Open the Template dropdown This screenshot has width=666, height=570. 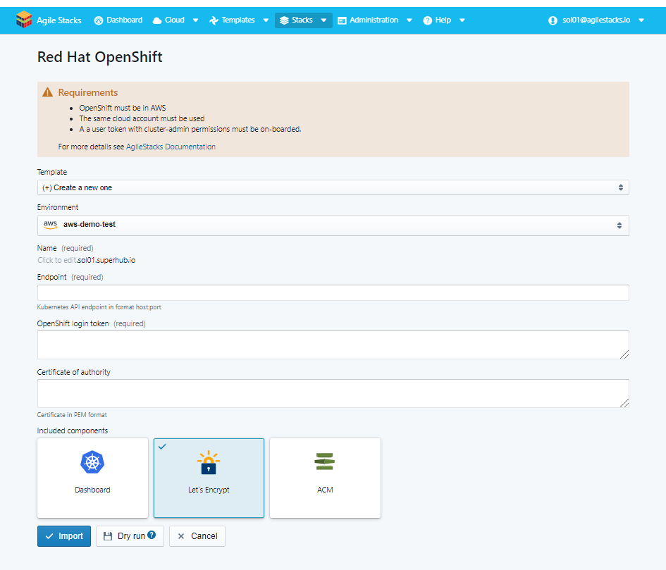333,187
